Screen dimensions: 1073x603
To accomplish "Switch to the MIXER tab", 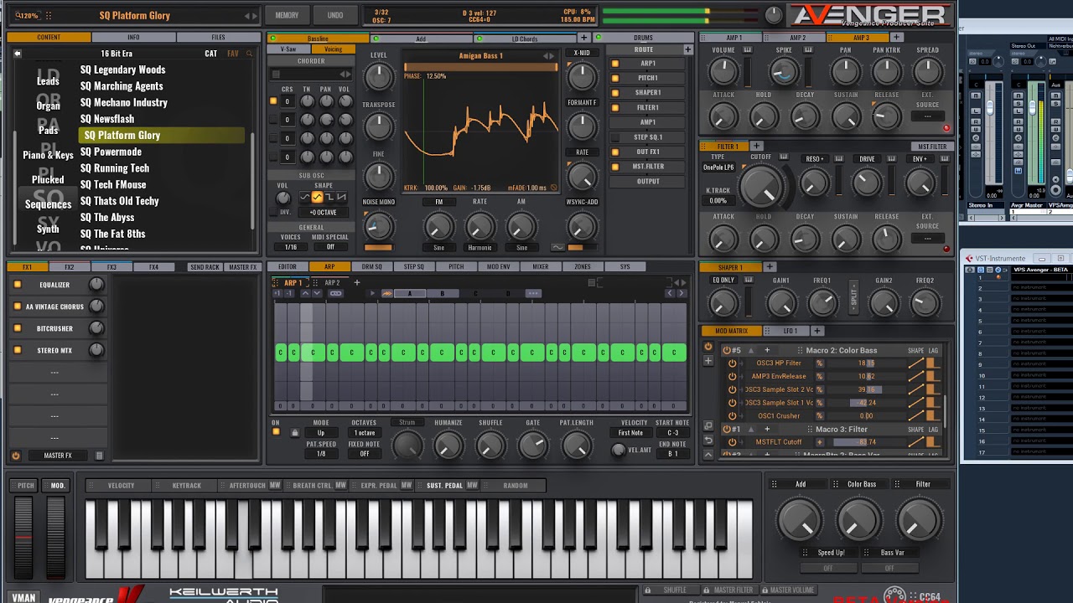I will [x=540, y=267].
